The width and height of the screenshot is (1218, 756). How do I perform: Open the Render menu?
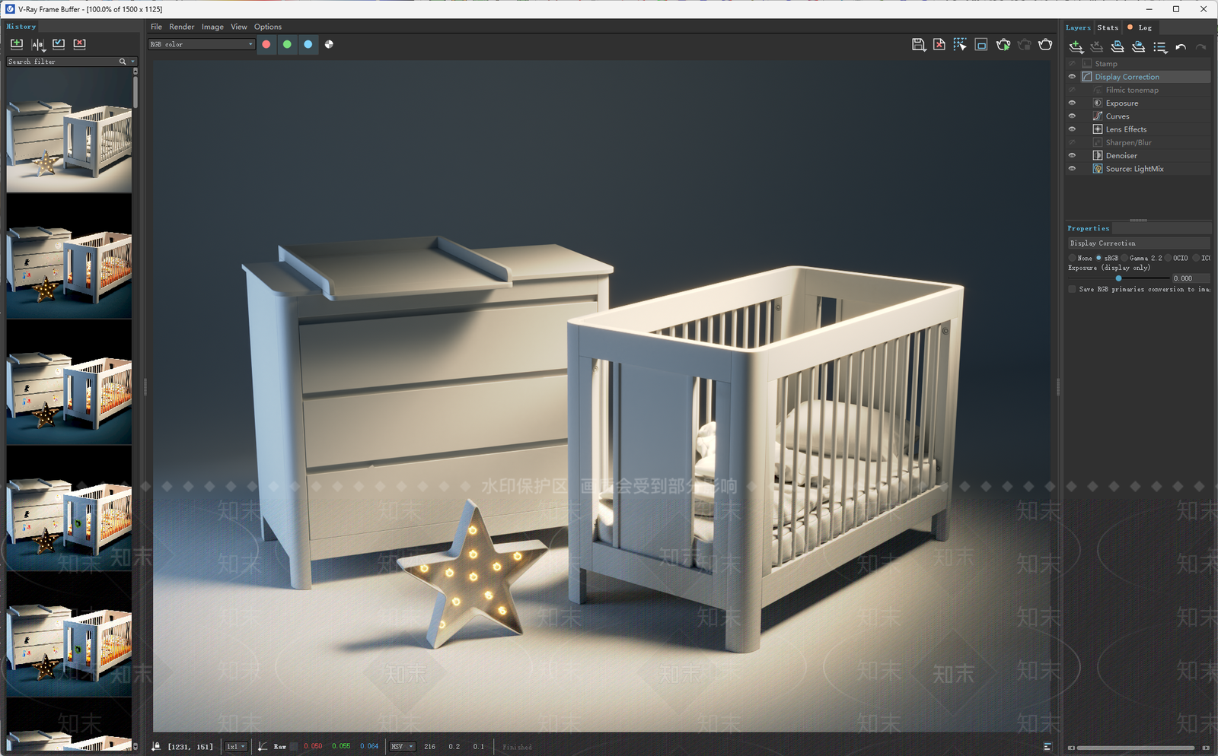tap(182, 27)
